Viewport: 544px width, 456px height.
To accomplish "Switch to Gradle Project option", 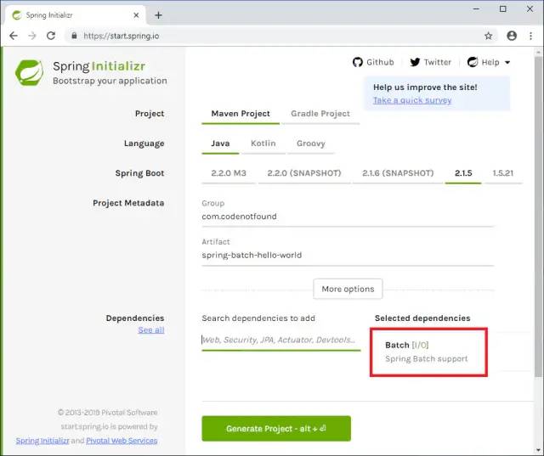I will [320, 114].
